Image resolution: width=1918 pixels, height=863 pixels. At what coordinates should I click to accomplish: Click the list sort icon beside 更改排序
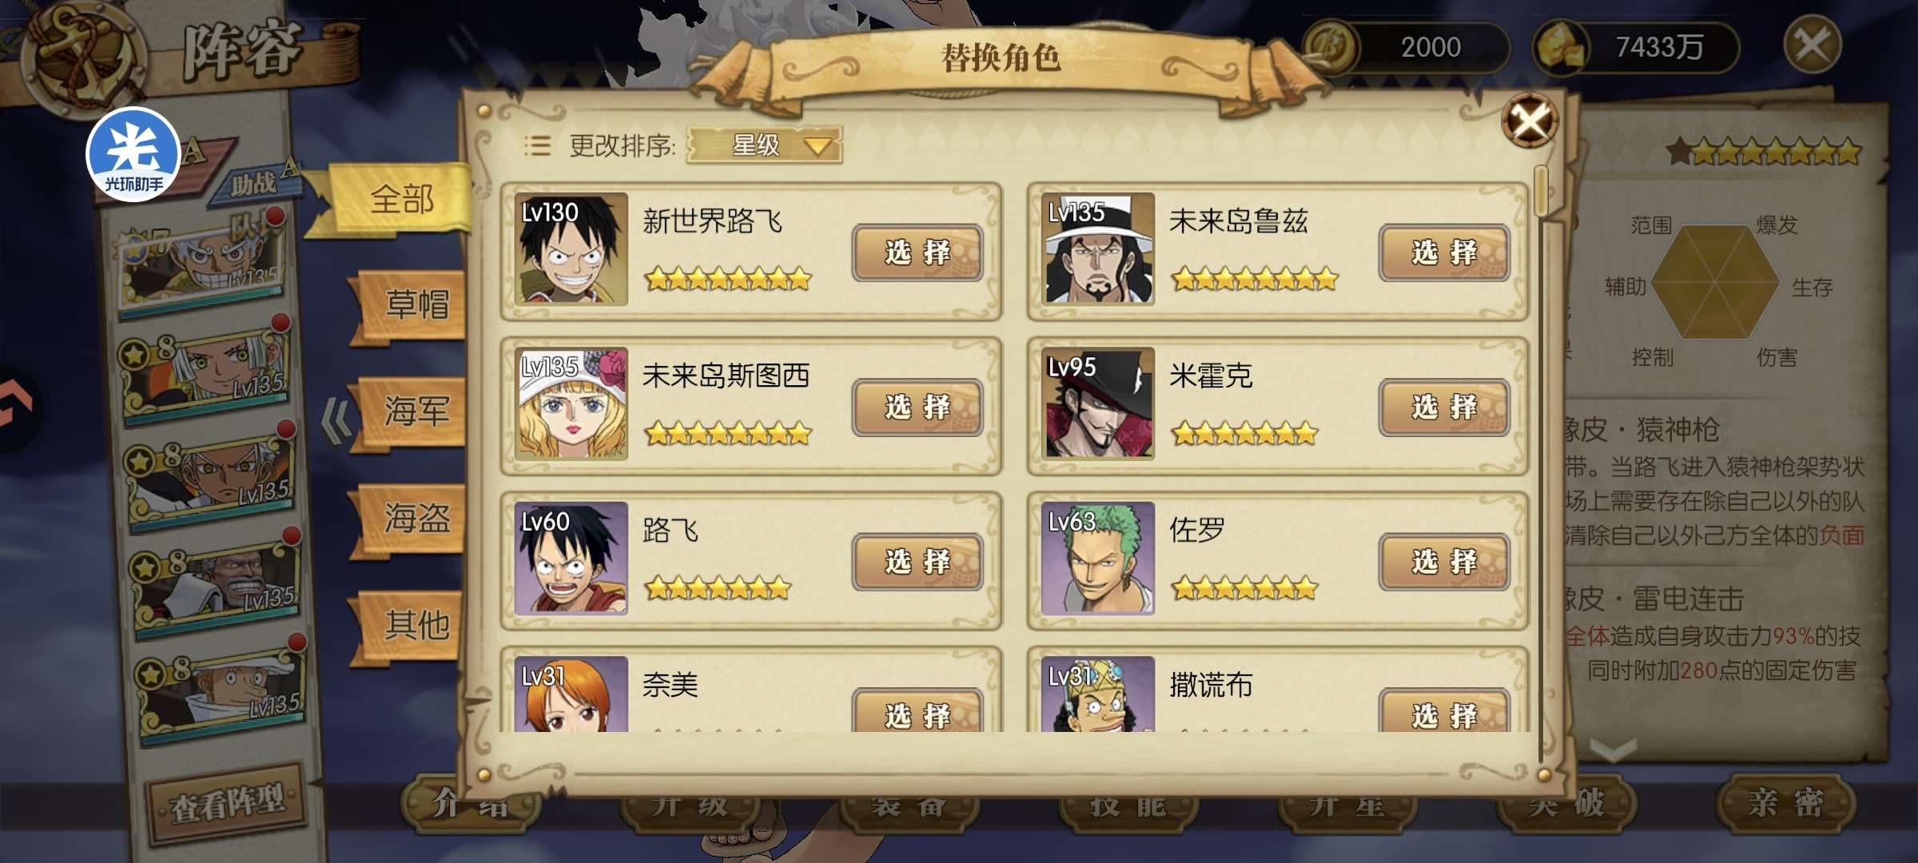coord(537,145)
